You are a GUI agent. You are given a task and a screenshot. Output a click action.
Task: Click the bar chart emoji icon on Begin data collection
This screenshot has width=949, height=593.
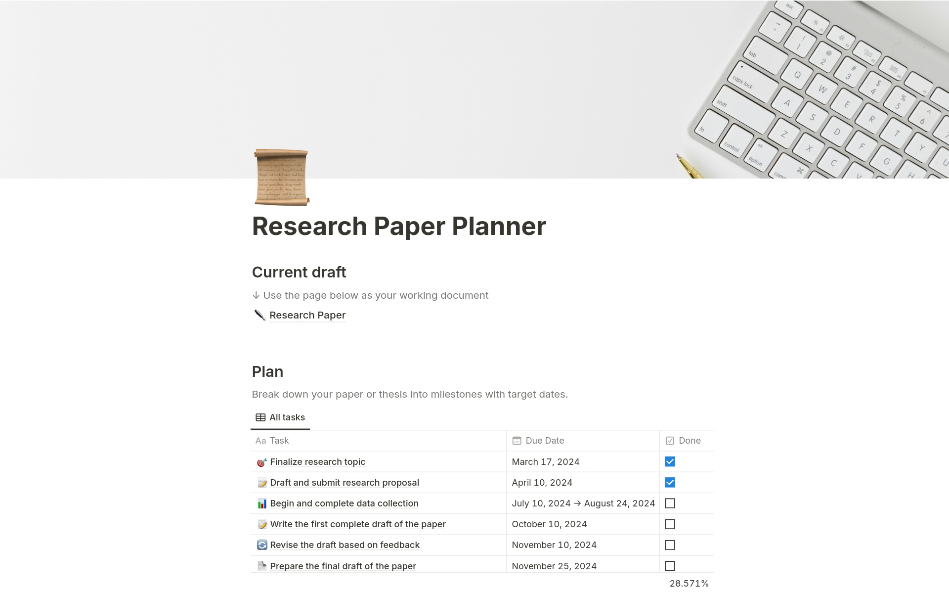tap(261, 503)
